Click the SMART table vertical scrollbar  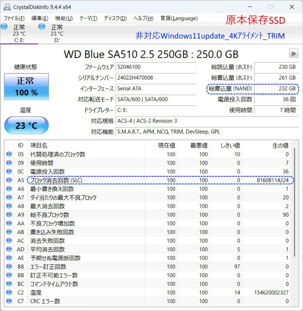pos(295,202)
